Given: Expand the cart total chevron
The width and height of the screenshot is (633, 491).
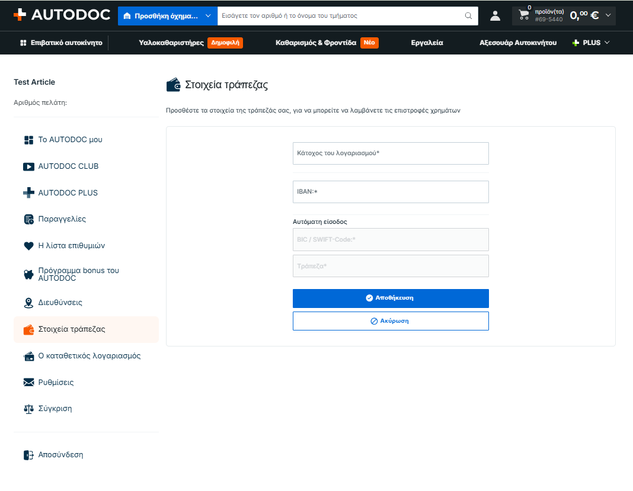Looking at the screenshot, I should click(x=608, y=15).
